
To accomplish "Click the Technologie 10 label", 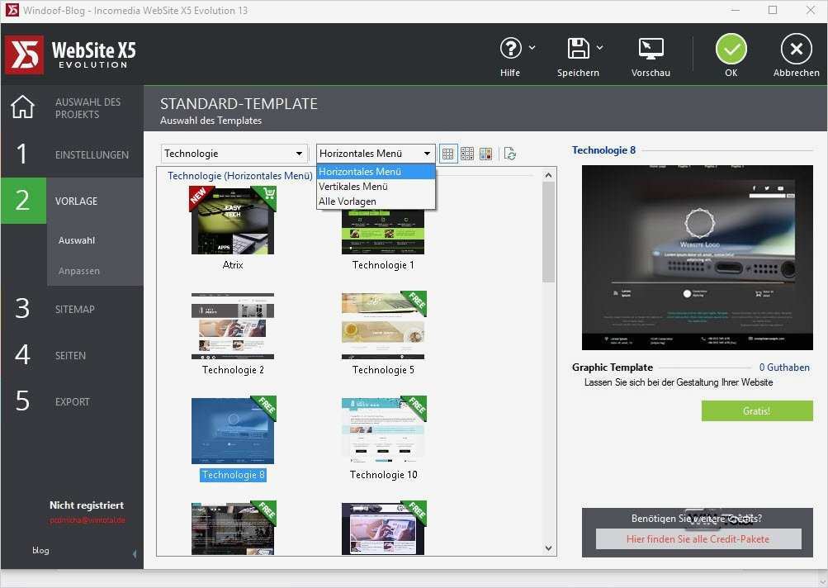I will [383, 475].
